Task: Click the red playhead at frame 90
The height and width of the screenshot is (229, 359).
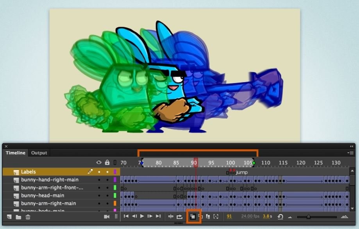Action: (196, 162)
